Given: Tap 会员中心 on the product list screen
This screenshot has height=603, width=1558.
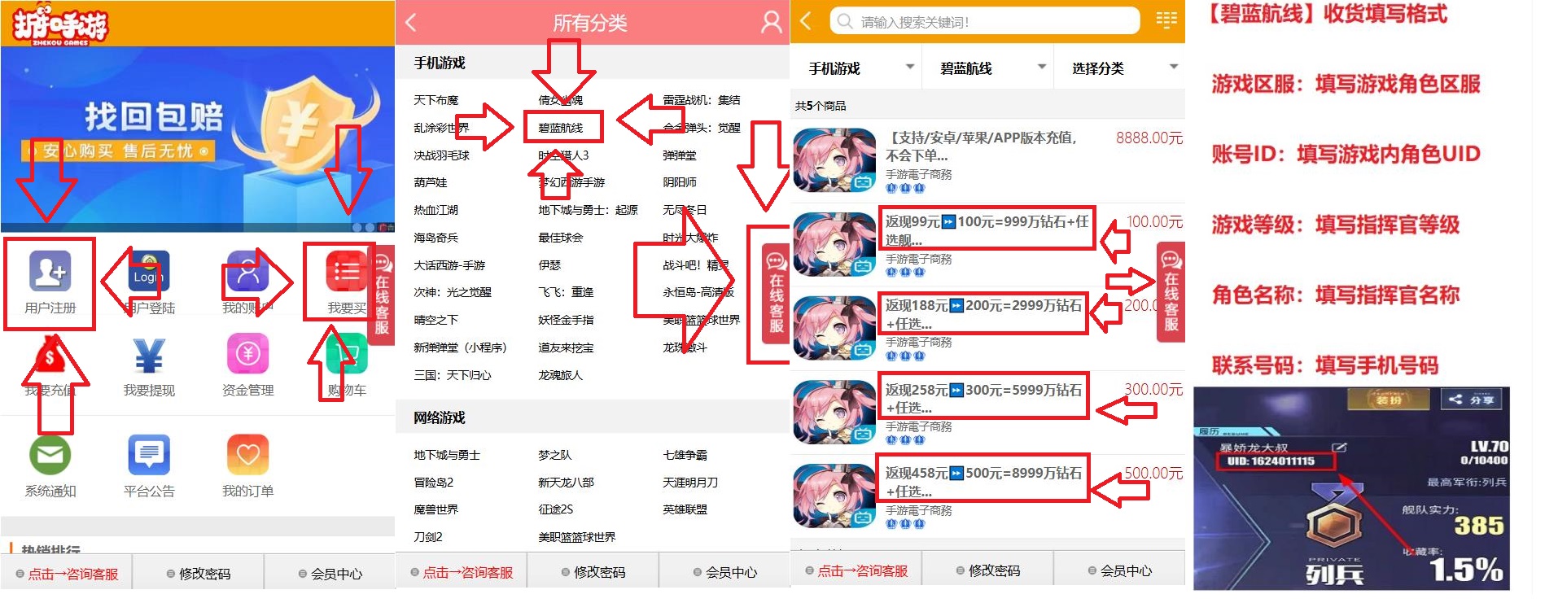Looking at the screenshot, I should pos(1119,570).
